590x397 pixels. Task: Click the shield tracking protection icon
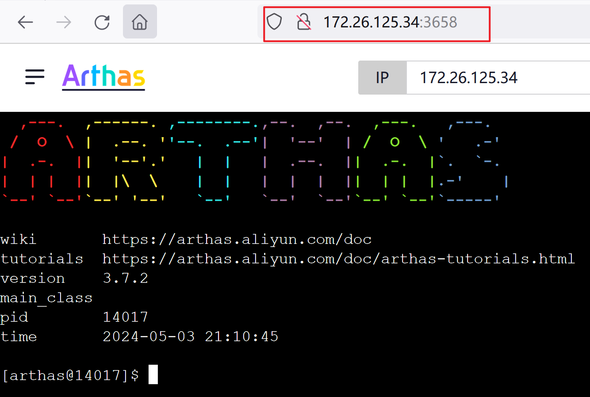point(274,22)
